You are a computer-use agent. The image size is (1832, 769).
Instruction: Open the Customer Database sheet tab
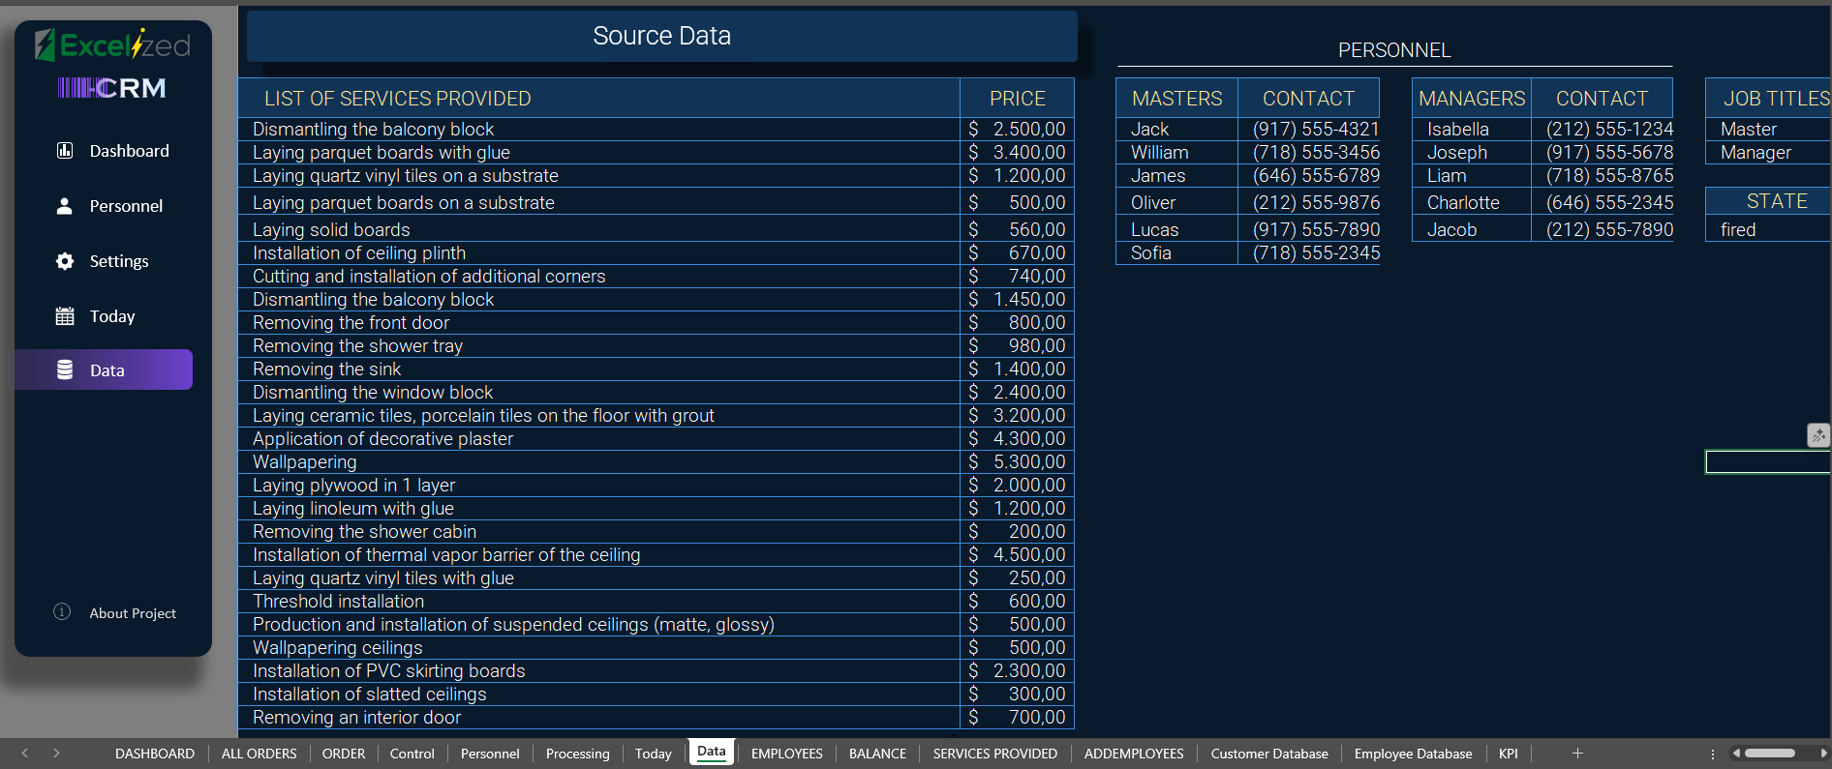point(1269,754)
